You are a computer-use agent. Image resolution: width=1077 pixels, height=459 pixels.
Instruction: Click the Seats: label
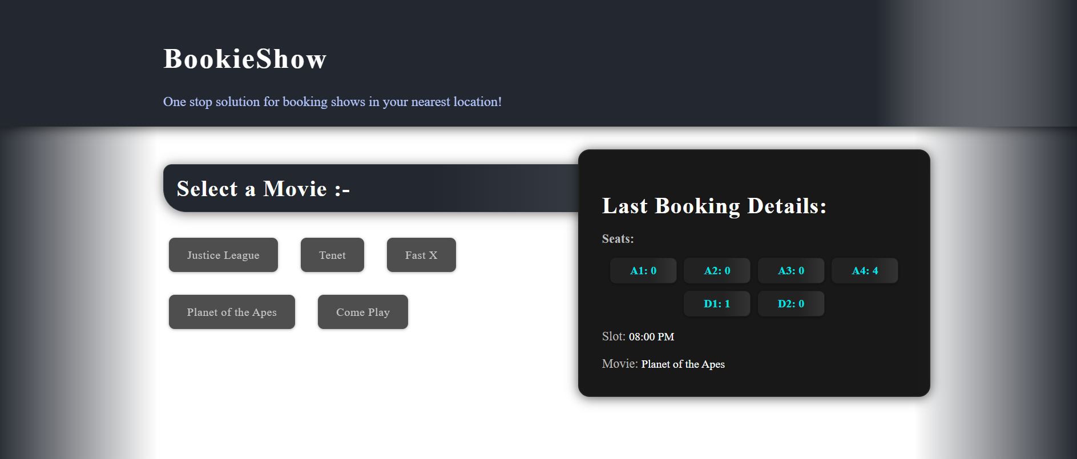(x=618, y=239)
